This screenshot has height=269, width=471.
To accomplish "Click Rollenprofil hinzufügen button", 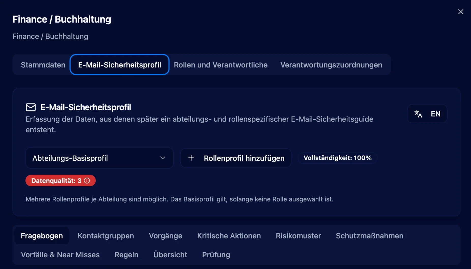I will pos(236,158).
